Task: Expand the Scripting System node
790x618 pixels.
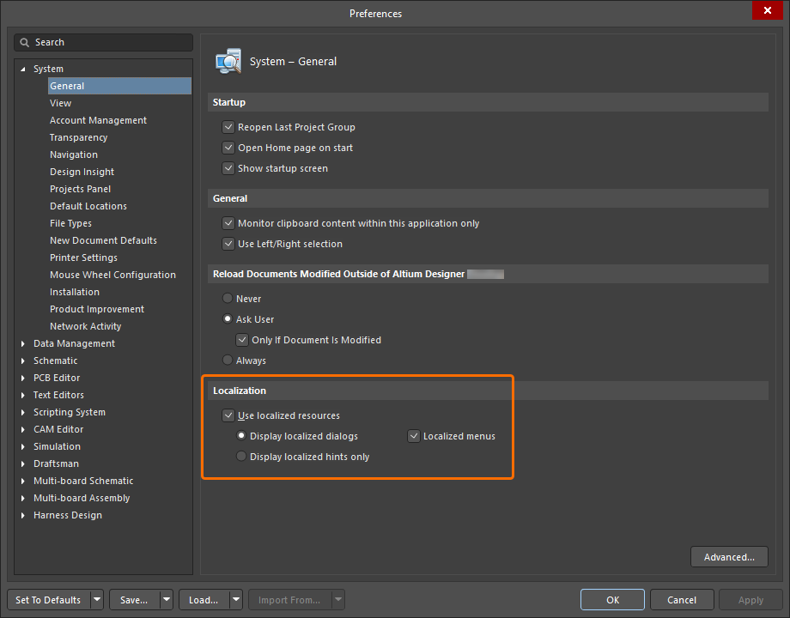Action: 22,412
